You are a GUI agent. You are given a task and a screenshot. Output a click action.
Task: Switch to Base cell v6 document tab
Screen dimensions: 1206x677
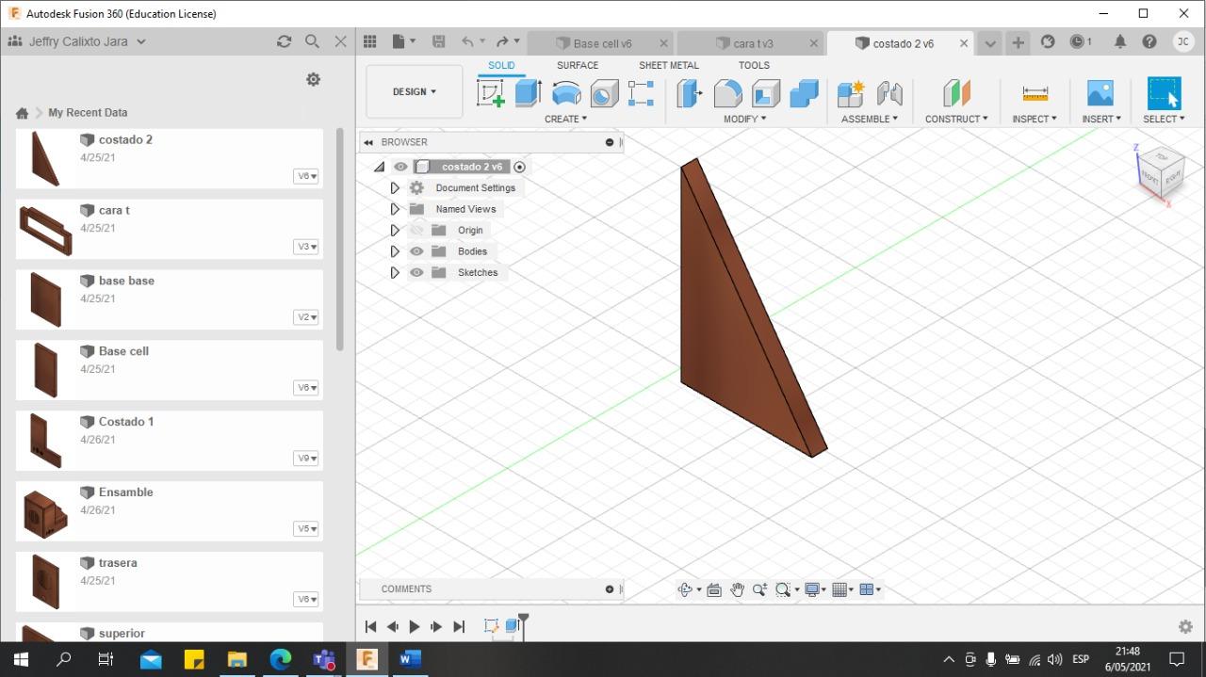602,43
